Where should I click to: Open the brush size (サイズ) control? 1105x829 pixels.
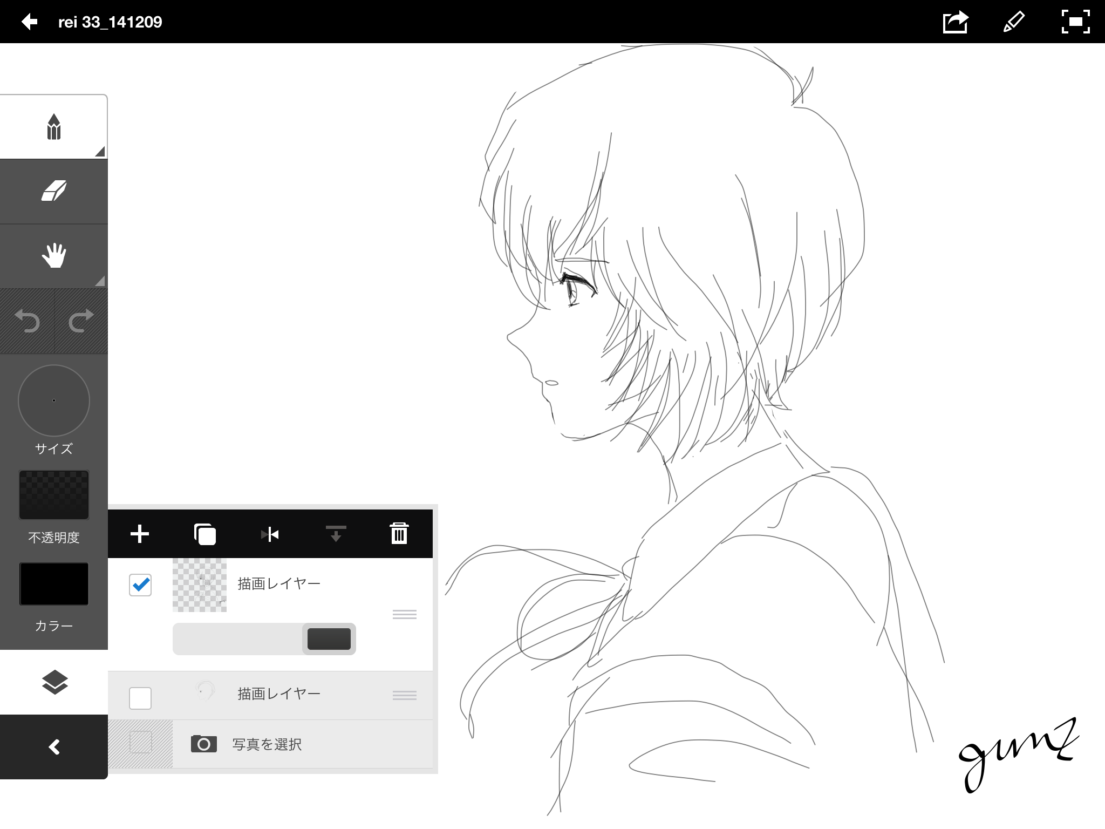(x=53, y=400)
